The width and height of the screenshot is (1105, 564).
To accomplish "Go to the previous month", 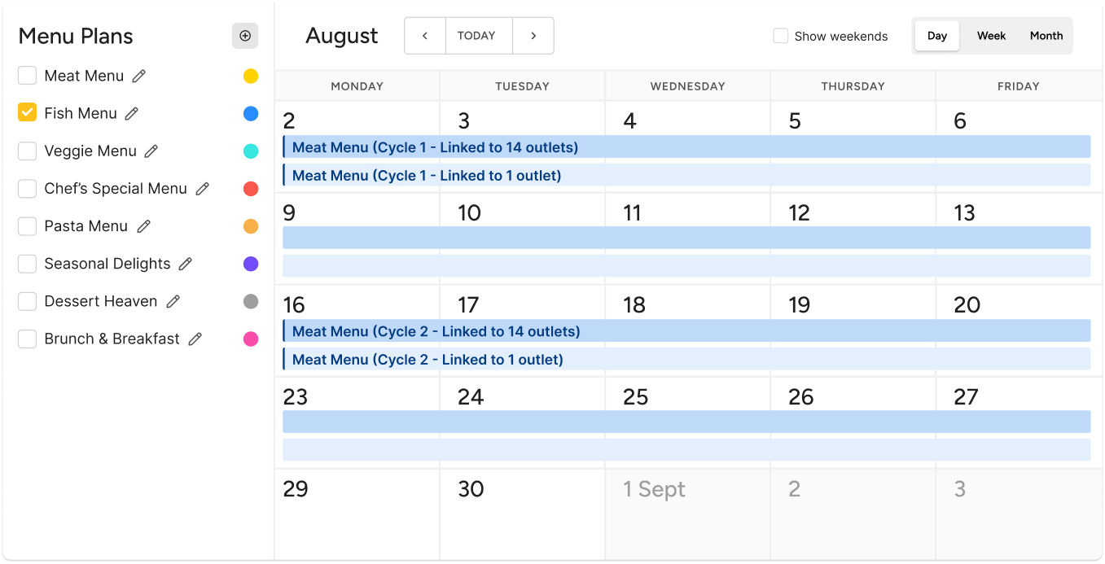I will click(424, 36).
